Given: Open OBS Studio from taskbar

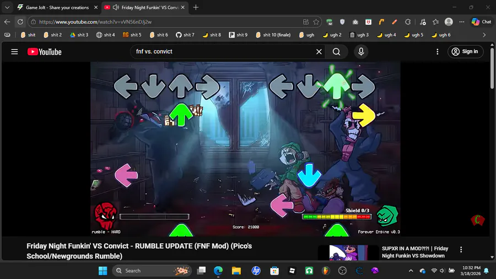Looking at the screenshot, I should 342,271.
